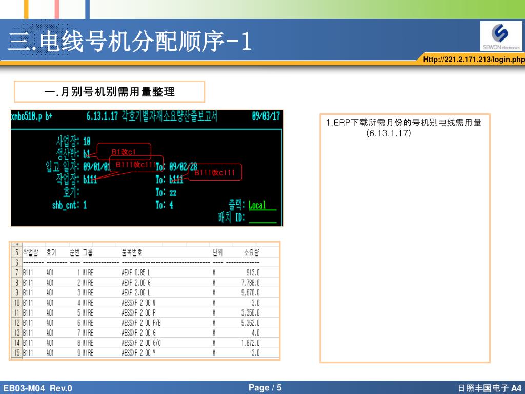Select spreadsheet row header 15
Screen dimensions: 525x394
[x=17, y=353]
